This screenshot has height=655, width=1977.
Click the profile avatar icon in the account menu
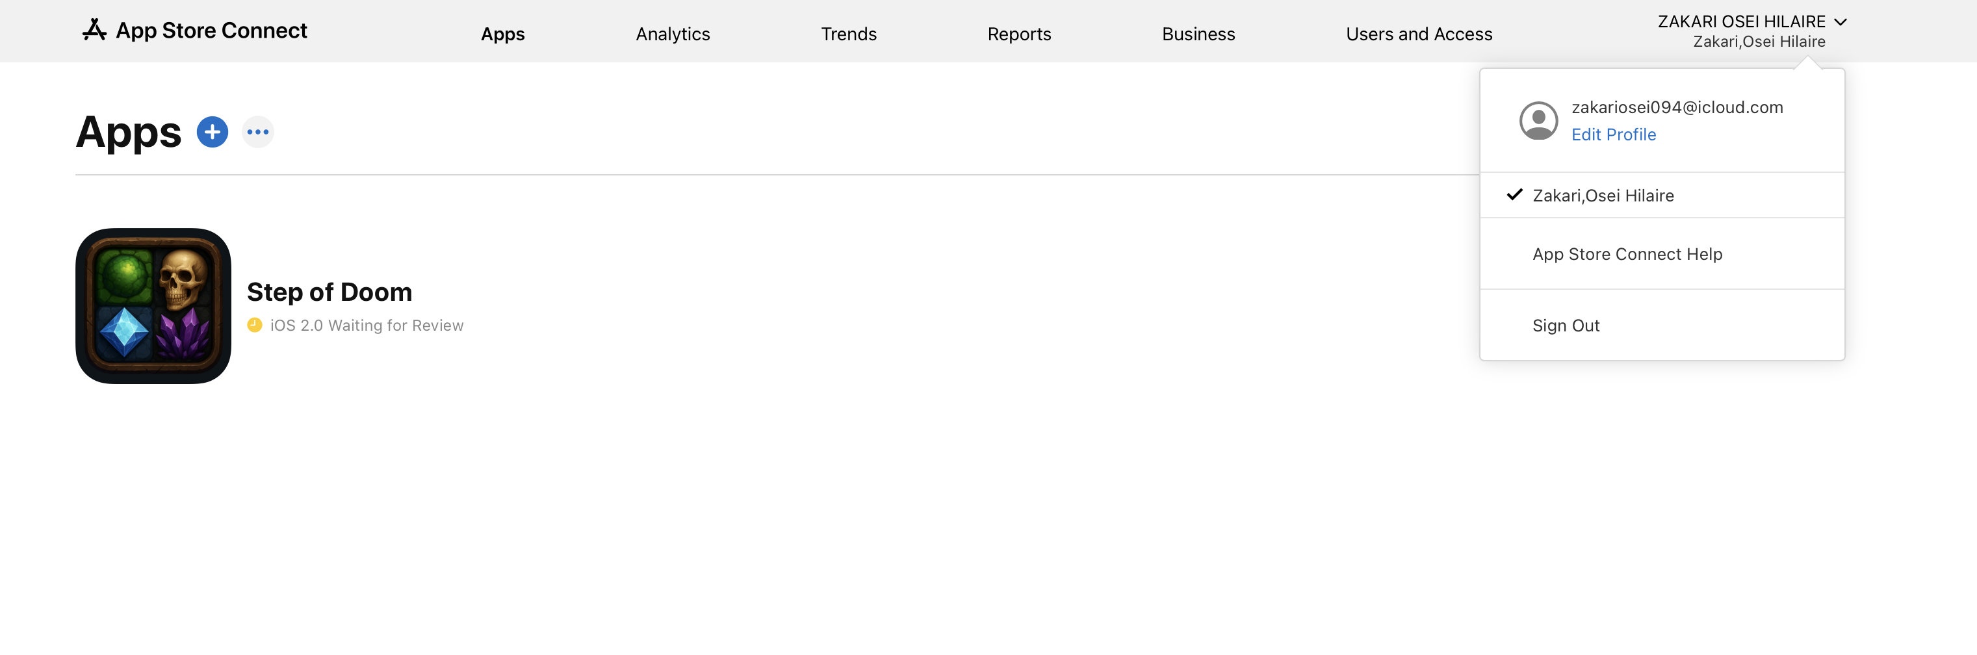(1538, 120)
